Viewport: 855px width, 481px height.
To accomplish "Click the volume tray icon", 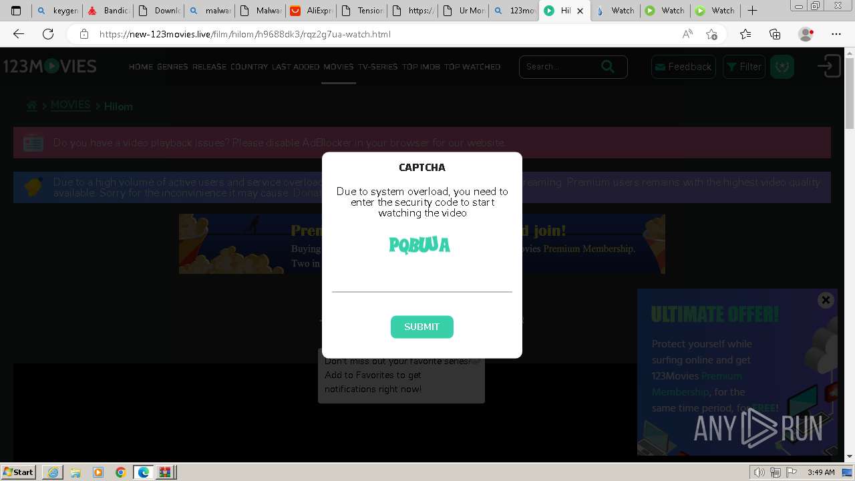I will (x=759, y=472).
